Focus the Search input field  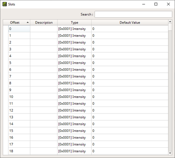point(133,14)
